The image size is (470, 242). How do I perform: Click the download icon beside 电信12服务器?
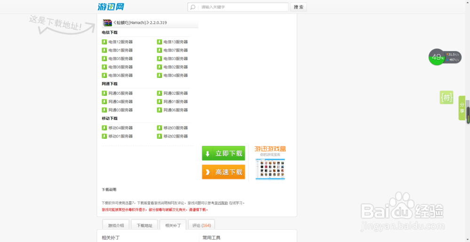click(104, 42)
